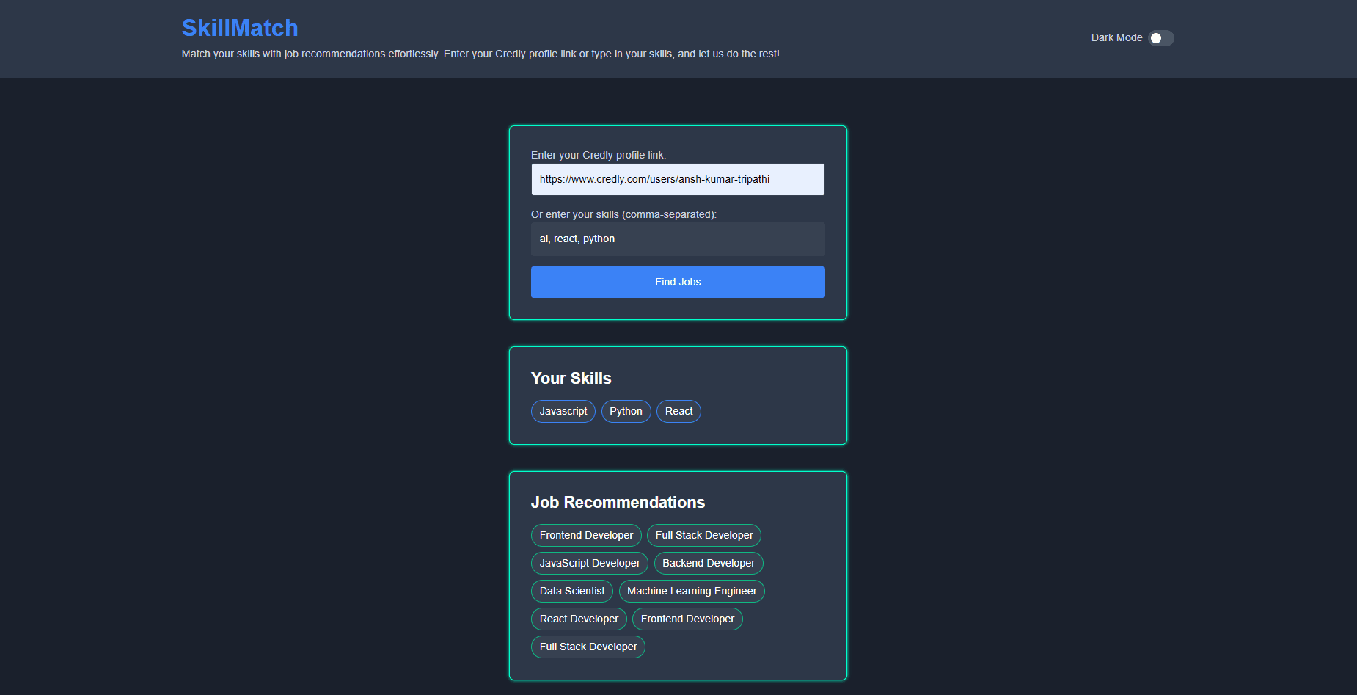Click the Job Recommendations heading

[x=618, y=502]
